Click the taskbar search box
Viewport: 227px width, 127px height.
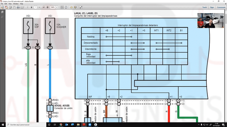[x=26, y=125]
